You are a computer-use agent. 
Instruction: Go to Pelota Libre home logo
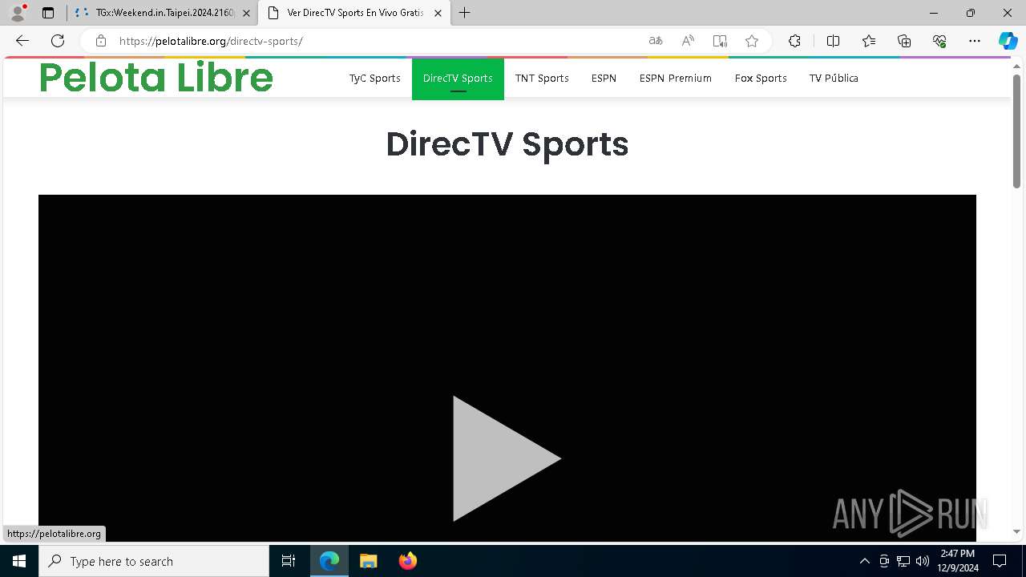point(156,78)
